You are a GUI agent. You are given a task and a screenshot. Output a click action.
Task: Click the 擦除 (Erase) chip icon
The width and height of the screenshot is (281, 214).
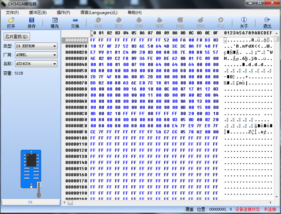[201, 23]
